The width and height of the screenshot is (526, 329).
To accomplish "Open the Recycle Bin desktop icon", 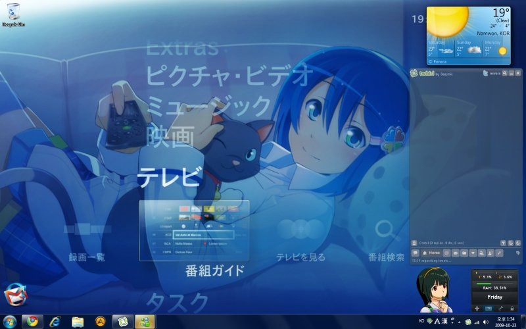I will pos(13,13).
